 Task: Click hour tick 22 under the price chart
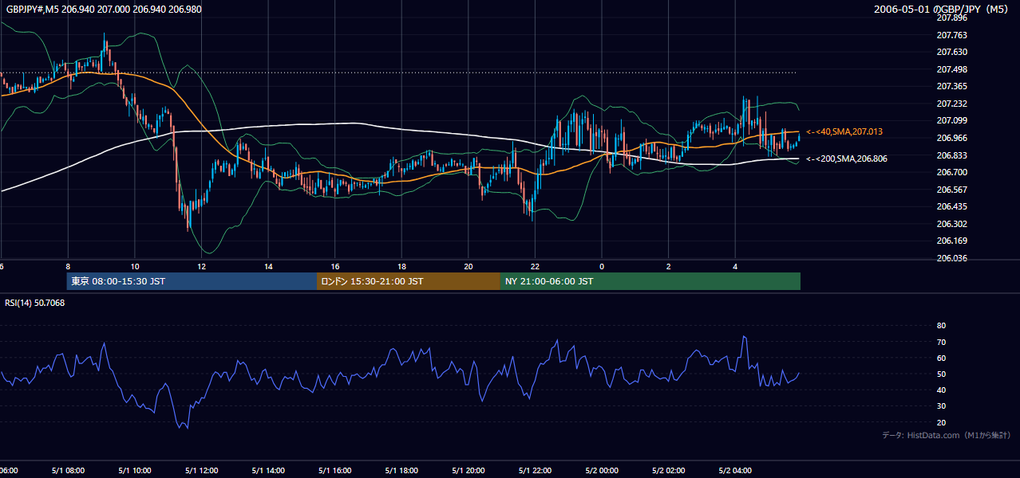536,267
